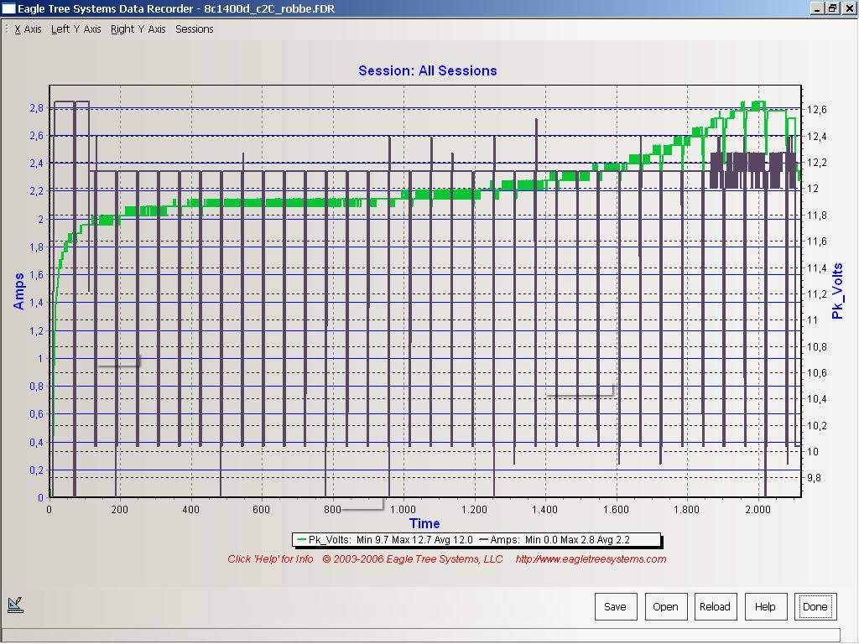
Task: Expand the Right Y Axis menu
Action: [138, 29]
